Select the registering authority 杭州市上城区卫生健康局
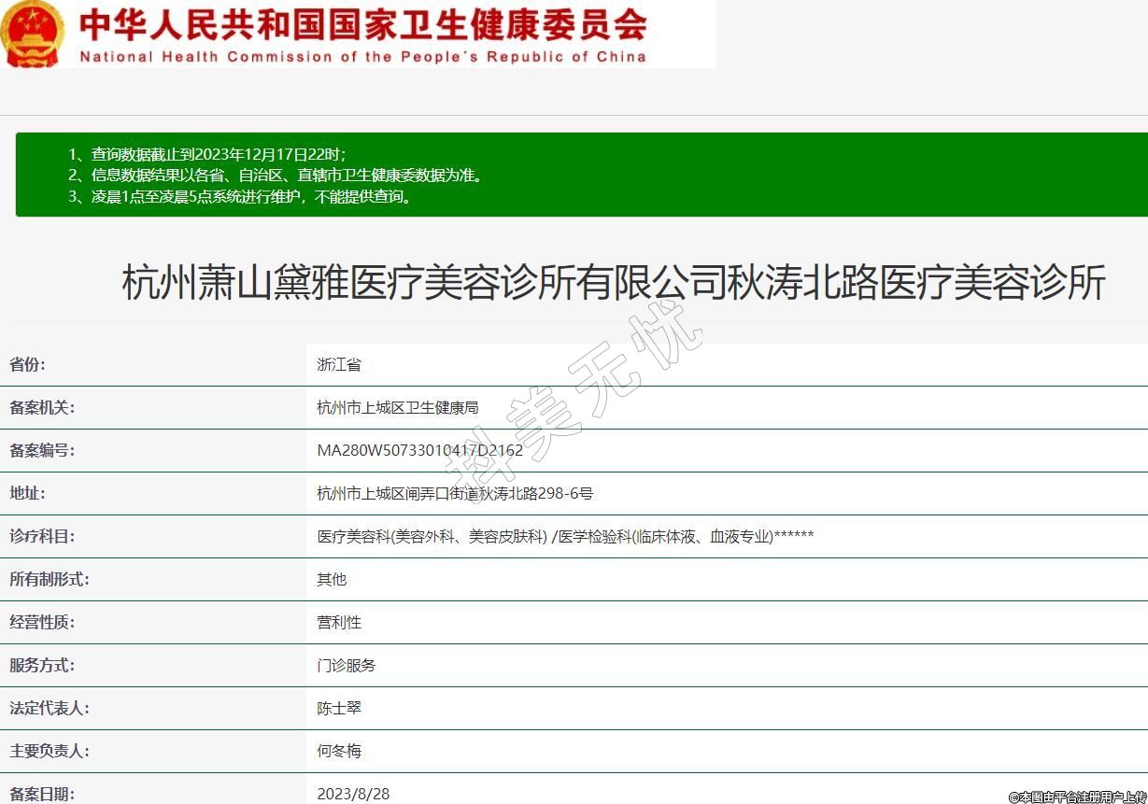Viewport: 1148px width, 804px height. click(398, 407)
